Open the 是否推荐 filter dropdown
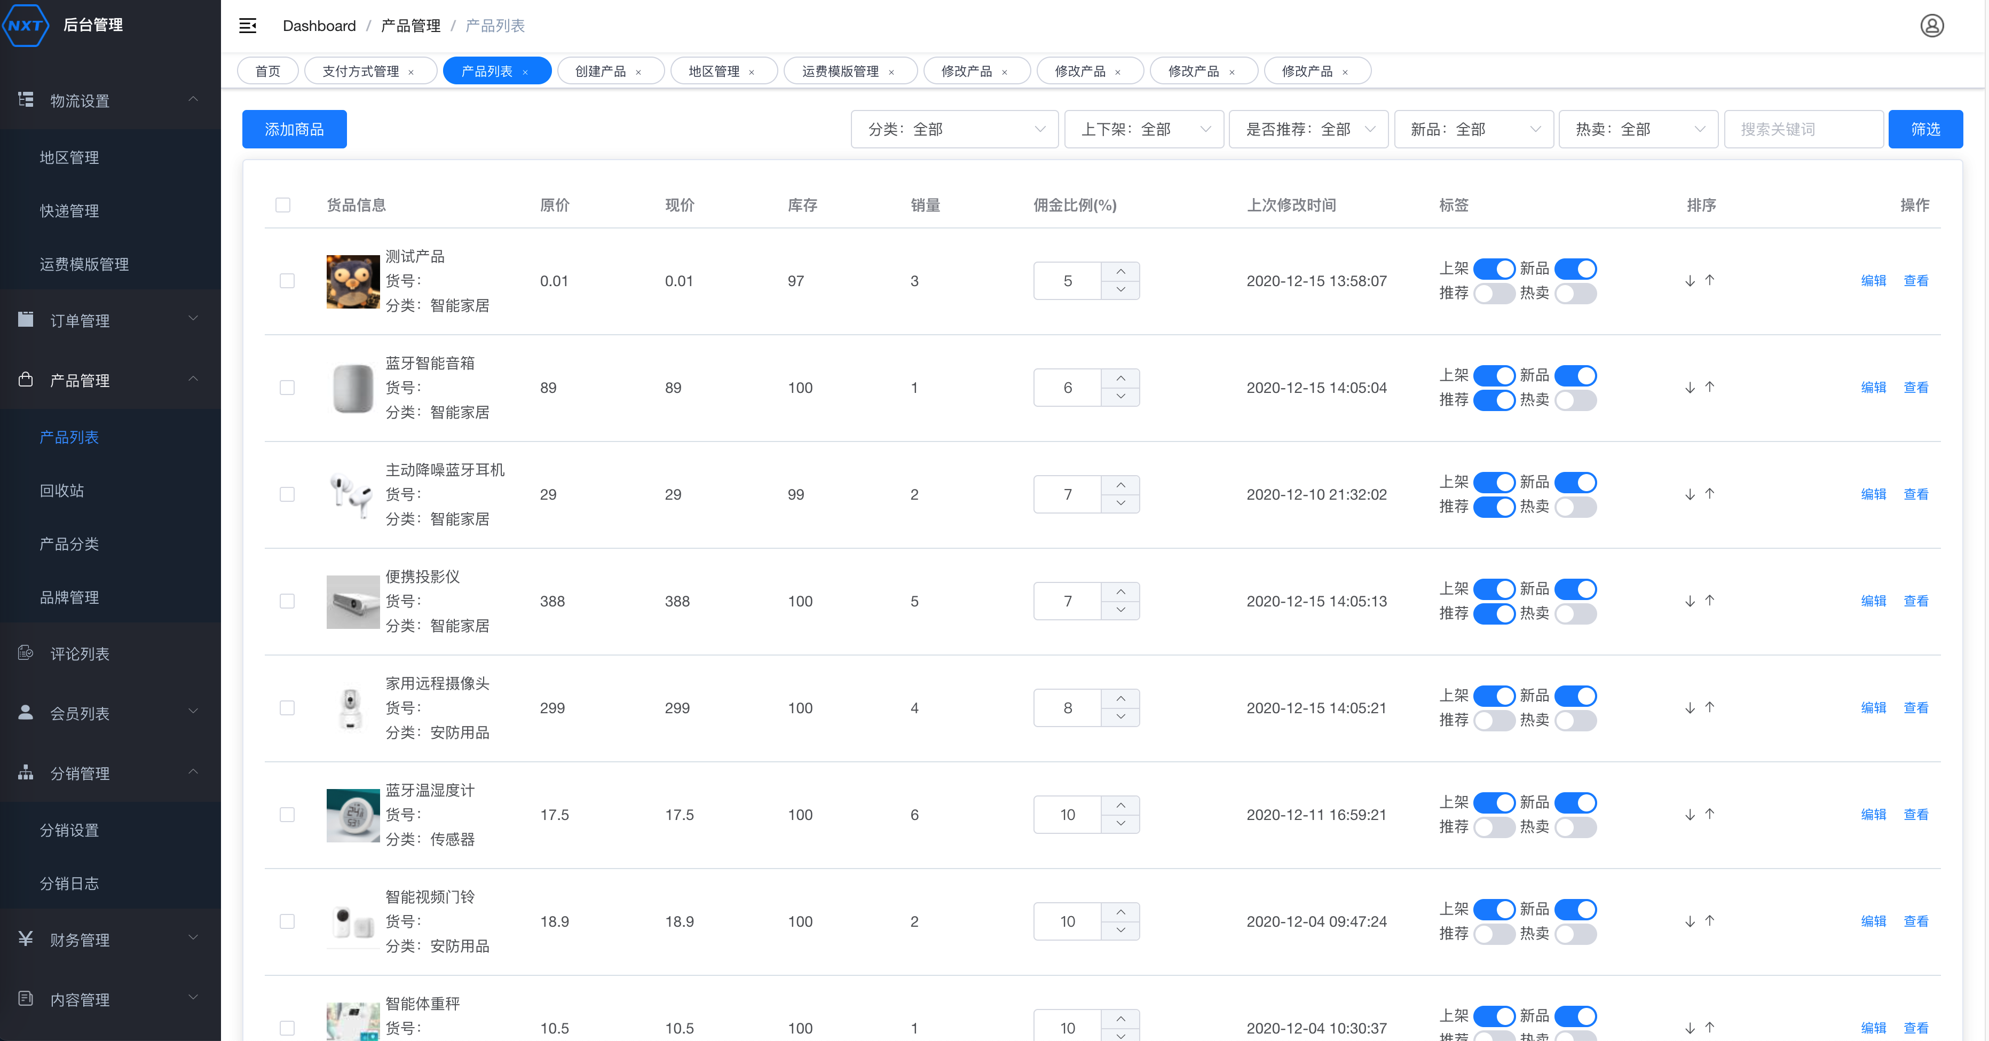1989x1041 pixels. pyautogui.click(x=1309, y=129)
